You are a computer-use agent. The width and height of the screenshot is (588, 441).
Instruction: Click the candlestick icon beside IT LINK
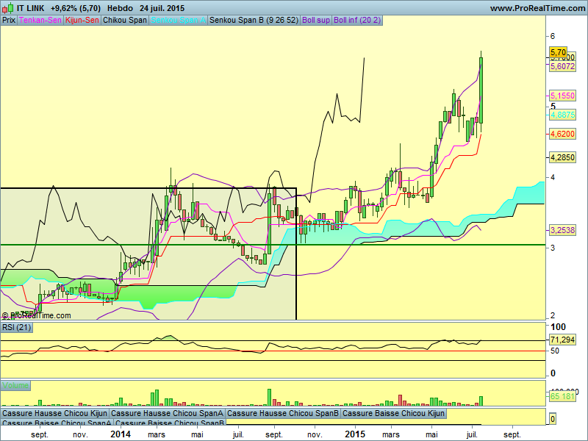[8, 8]
